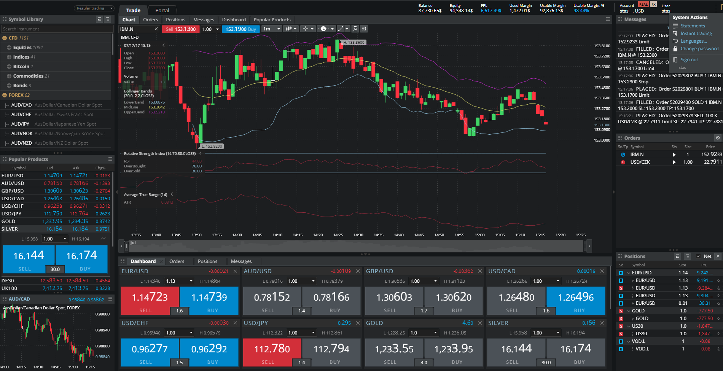The height and width of the screenshot is (371, 723).
Task: Open the chart indicators flask icon
Action: click(355, 29)
